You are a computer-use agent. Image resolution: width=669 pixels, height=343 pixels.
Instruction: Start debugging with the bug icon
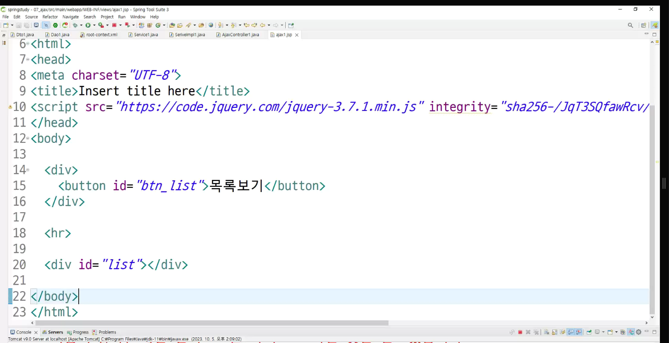click(75, 25)
